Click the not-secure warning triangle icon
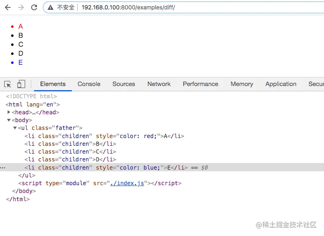 click(x=51, y=8)
